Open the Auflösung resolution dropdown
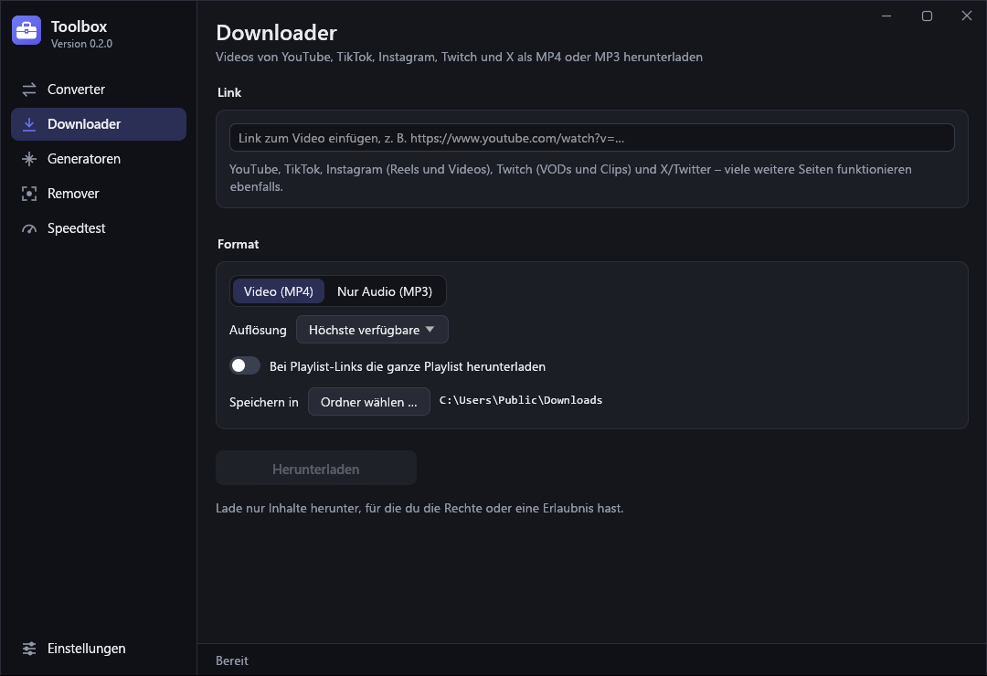Screen dimensions: 987x676 click(x=372, y=330)
